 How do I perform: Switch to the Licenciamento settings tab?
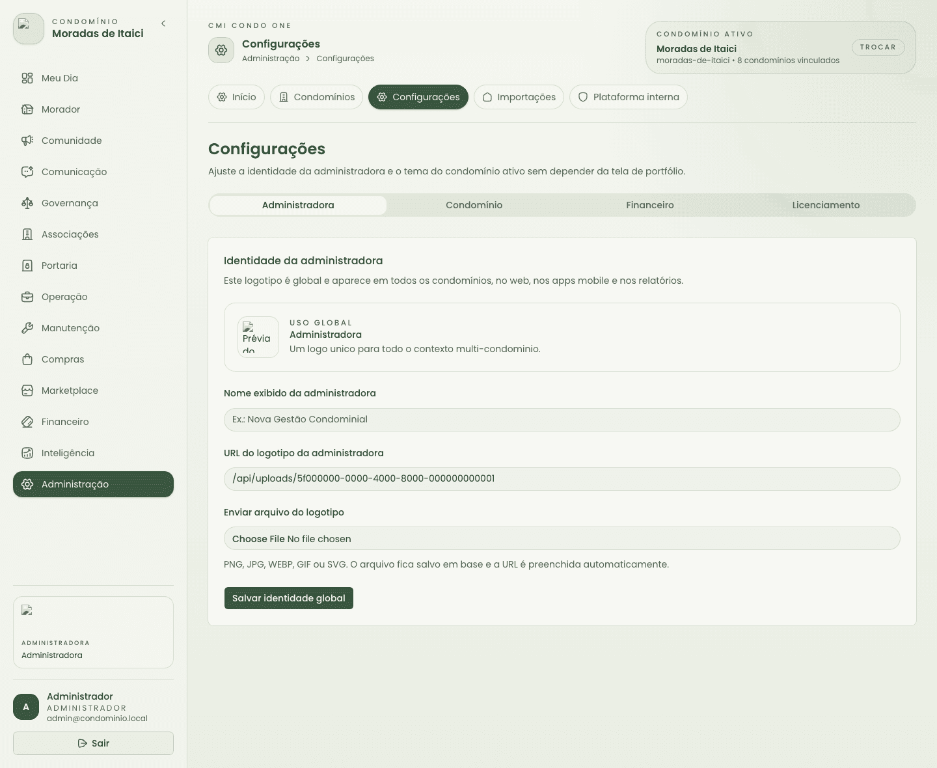pos(826,205)
